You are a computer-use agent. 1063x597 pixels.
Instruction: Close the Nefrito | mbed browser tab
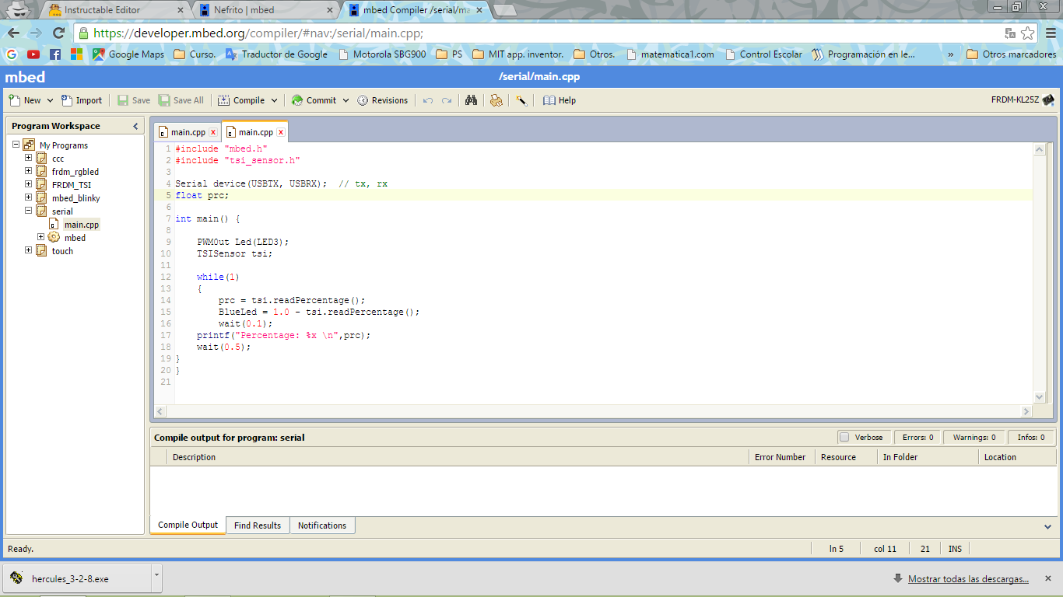(x=328, y=10)
